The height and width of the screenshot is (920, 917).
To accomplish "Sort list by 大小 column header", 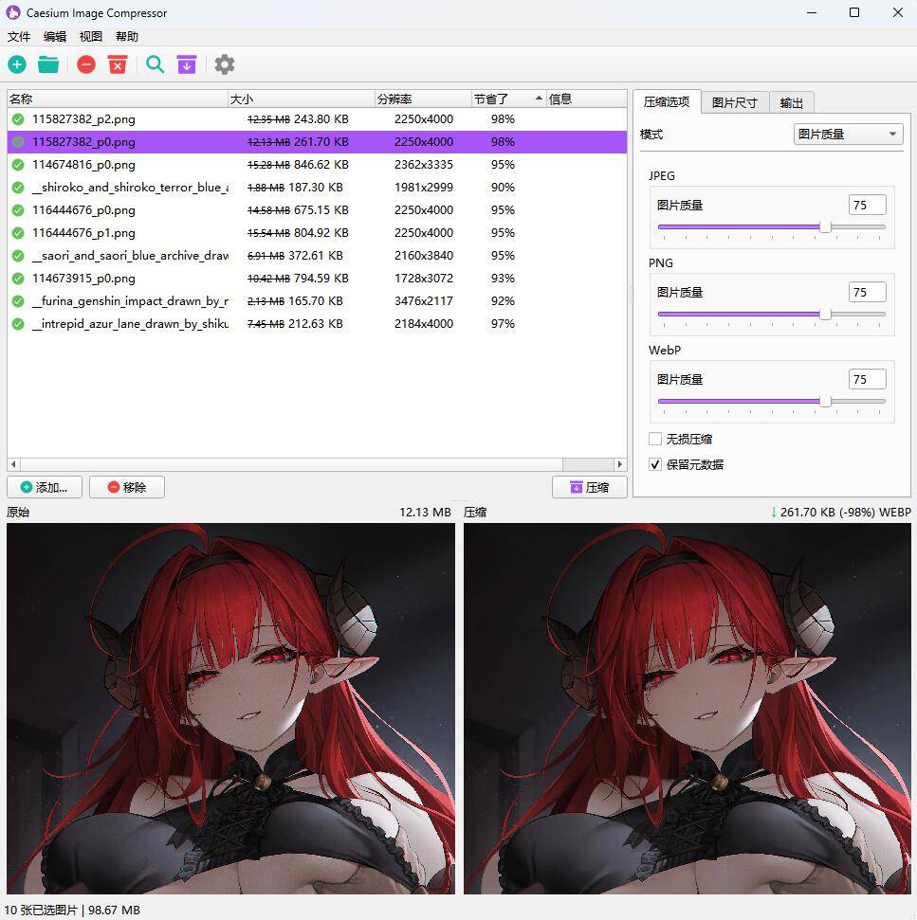I will (302, 99).
